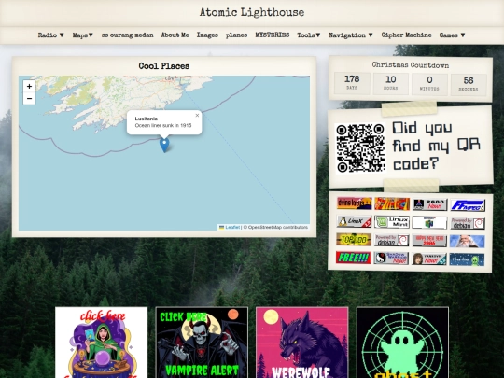Viewport: 504px width, 378px height.
Task: Click the Nintendo 64 logo badge
Action: [429, 222]
